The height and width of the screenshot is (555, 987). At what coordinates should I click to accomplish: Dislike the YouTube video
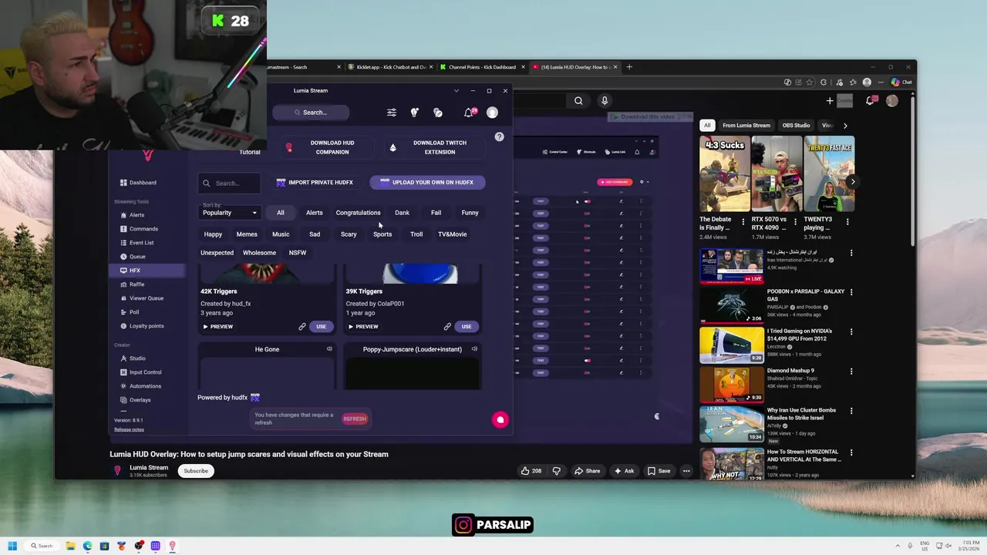point(556,471)
